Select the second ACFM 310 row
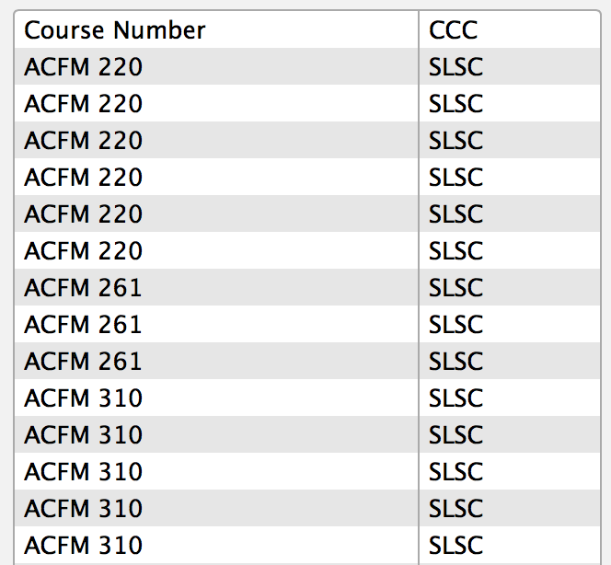611x565 pixels. click(x=307, y=434)
